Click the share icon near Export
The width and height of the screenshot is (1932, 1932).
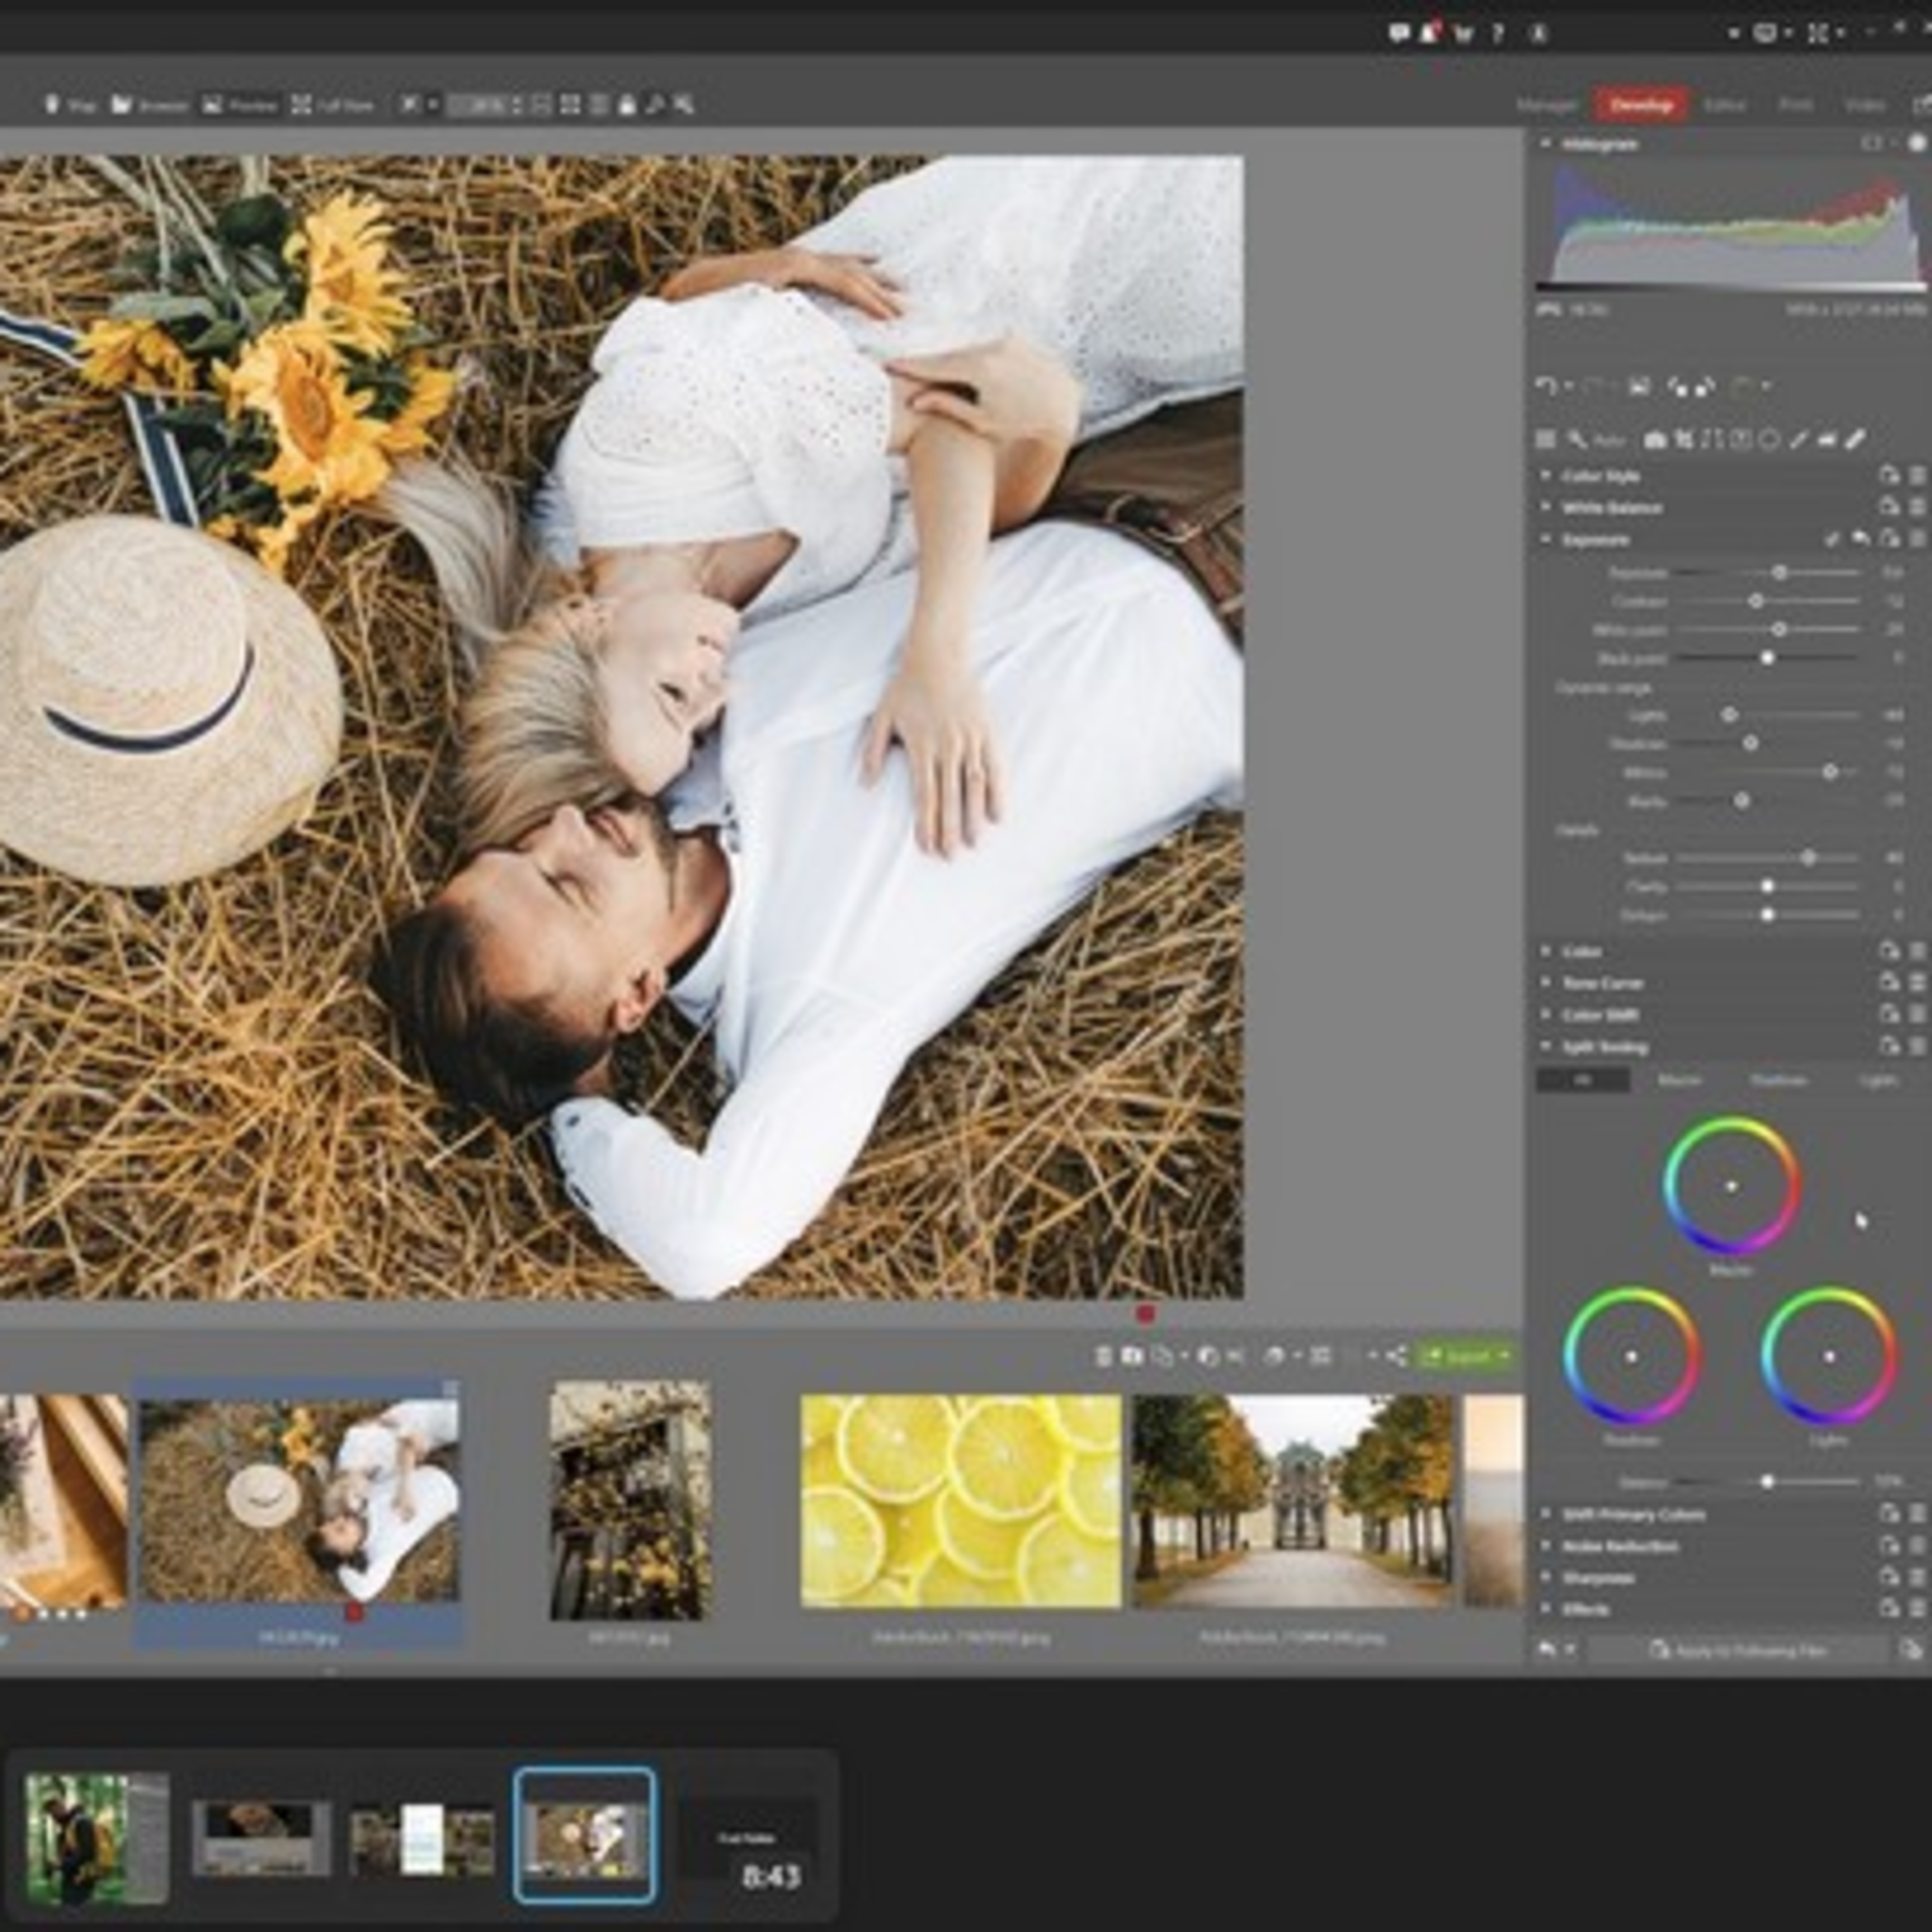pos(1397,1356)
